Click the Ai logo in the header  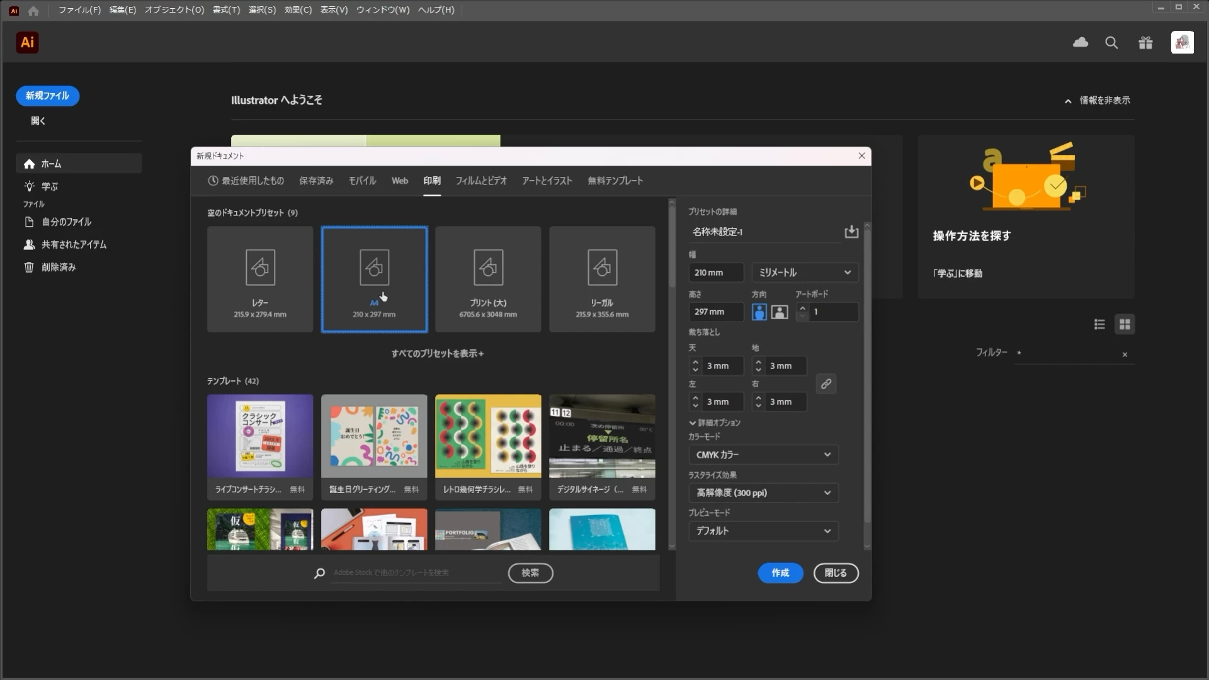point(27,42)
